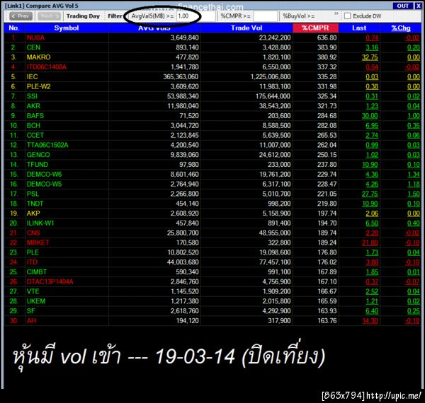Screen dimensions: 425x403
Task: Select the MAKRO symbol
Action: (x=38, y=57)
